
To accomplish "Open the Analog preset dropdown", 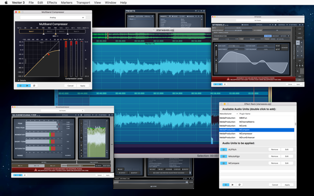I will (53, 18).
